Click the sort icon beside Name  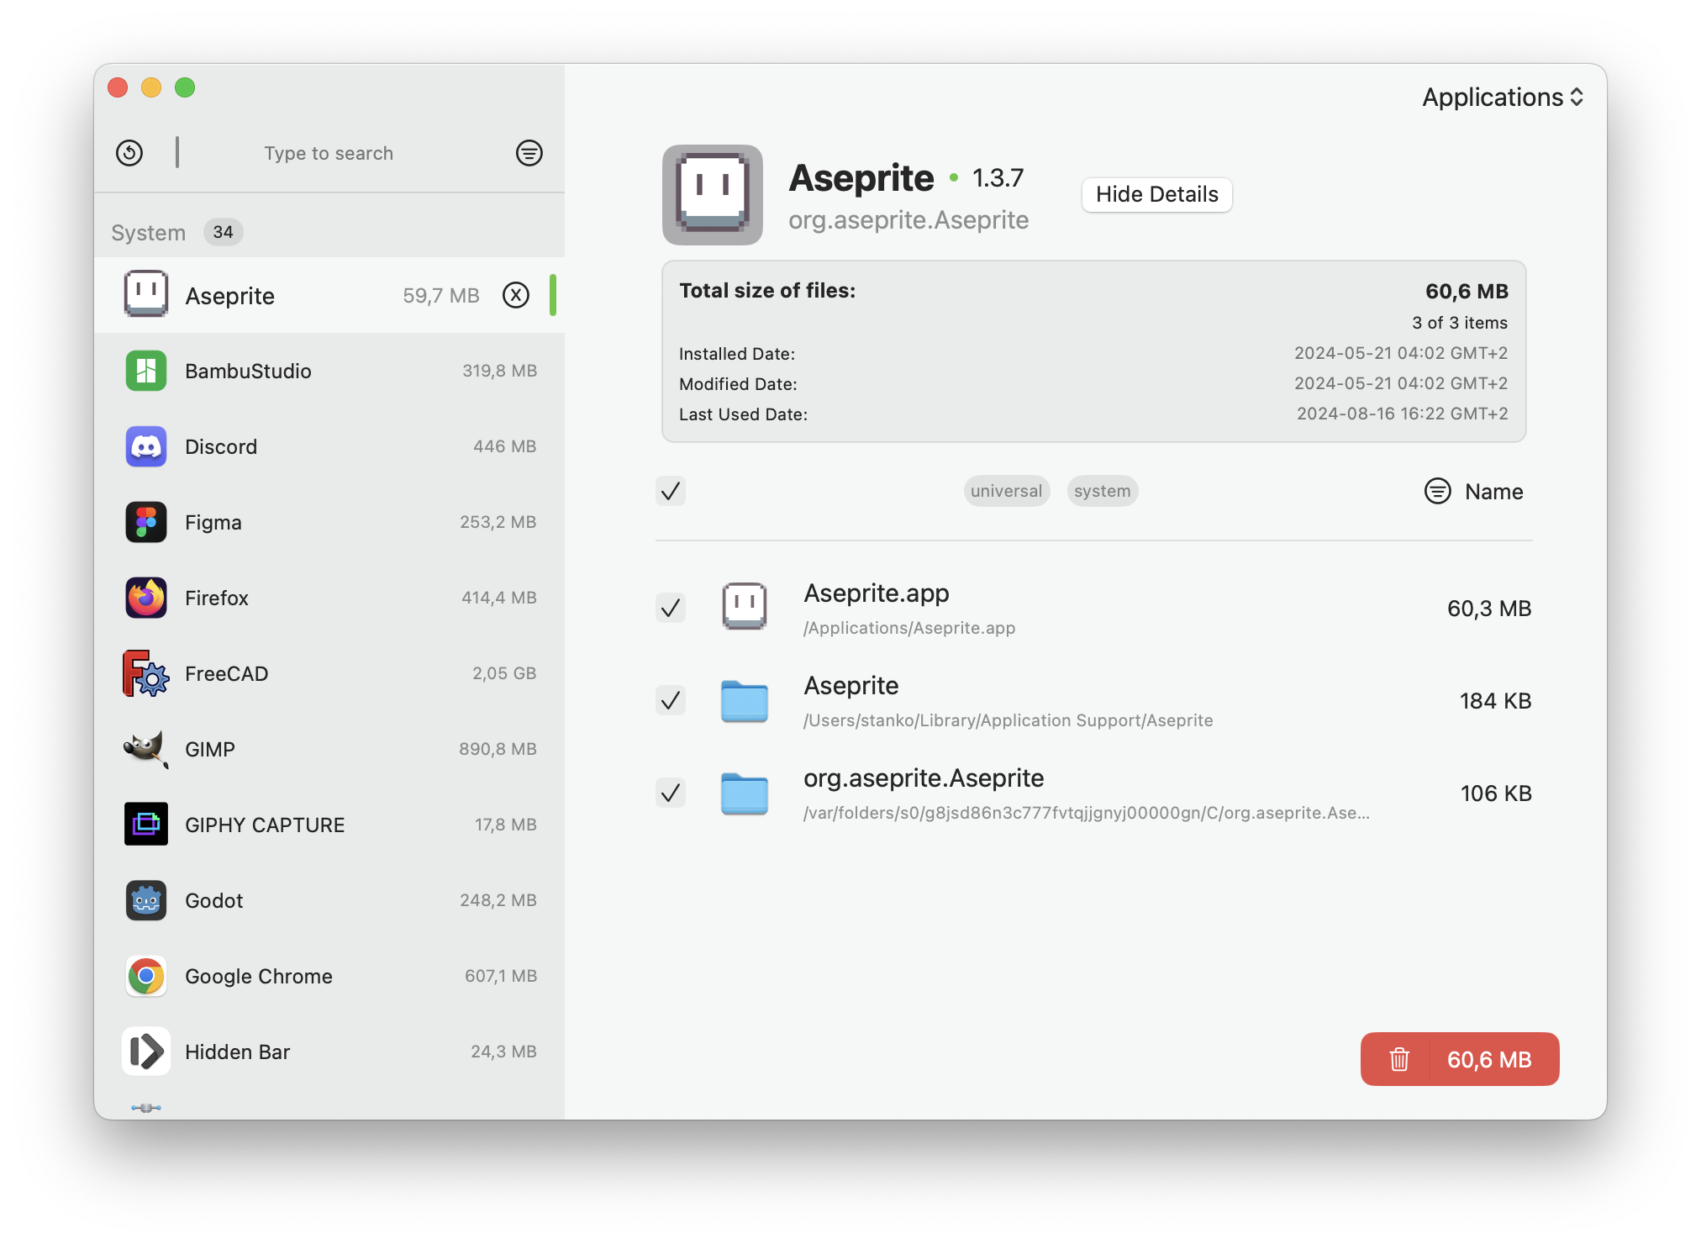(1437, 491)
